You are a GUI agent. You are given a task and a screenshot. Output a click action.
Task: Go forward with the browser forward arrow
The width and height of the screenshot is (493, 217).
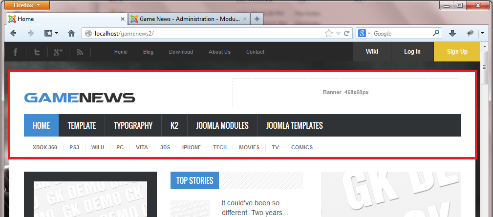click(30, 33)
